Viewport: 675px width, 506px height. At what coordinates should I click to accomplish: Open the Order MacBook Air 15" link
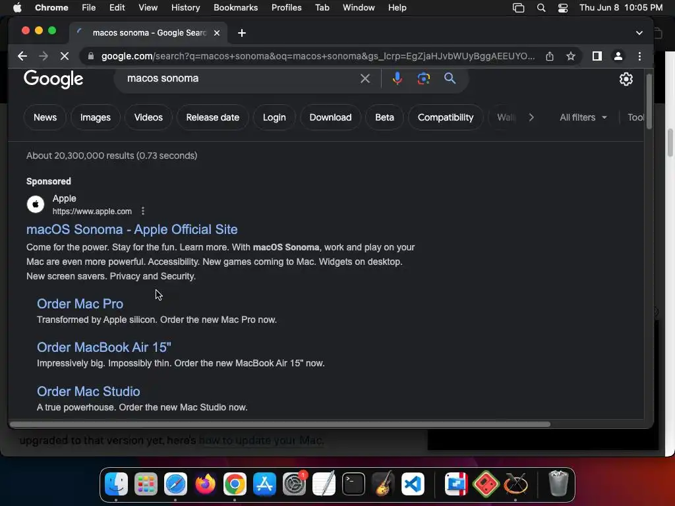tap(104, 347)
